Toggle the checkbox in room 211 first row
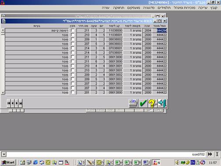 (x=73, y=30)
